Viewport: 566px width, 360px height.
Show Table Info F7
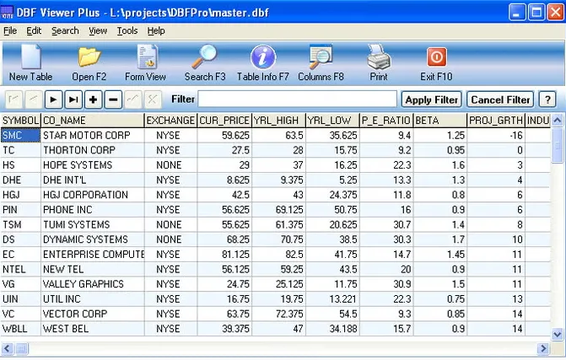click(263, 63)
